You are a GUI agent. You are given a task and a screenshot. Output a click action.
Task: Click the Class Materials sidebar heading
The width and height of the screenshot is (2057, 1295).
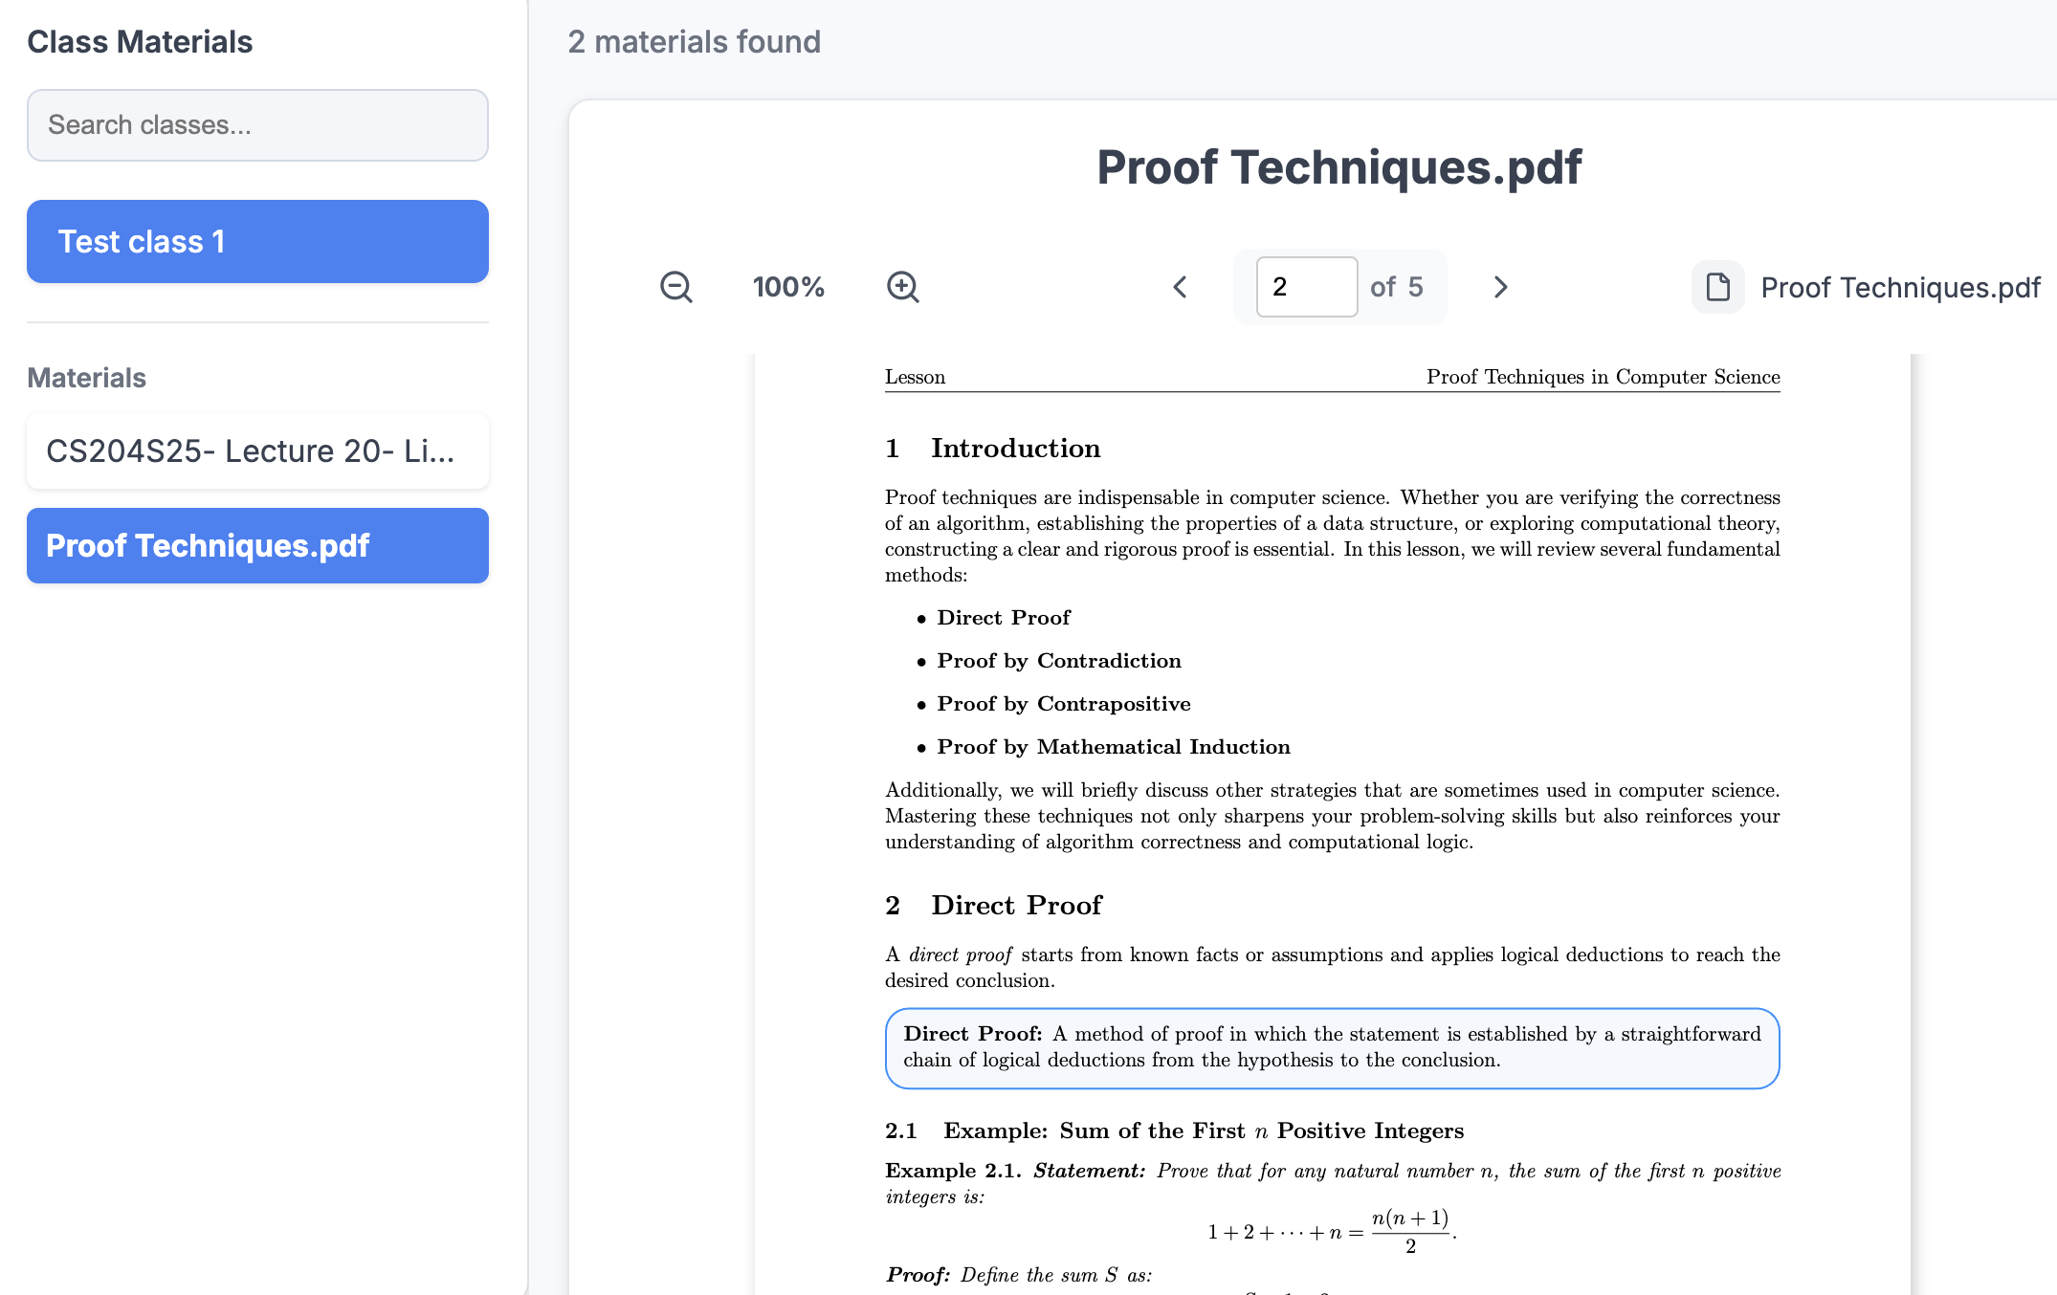pyautogui.click(x=140, y=42)
